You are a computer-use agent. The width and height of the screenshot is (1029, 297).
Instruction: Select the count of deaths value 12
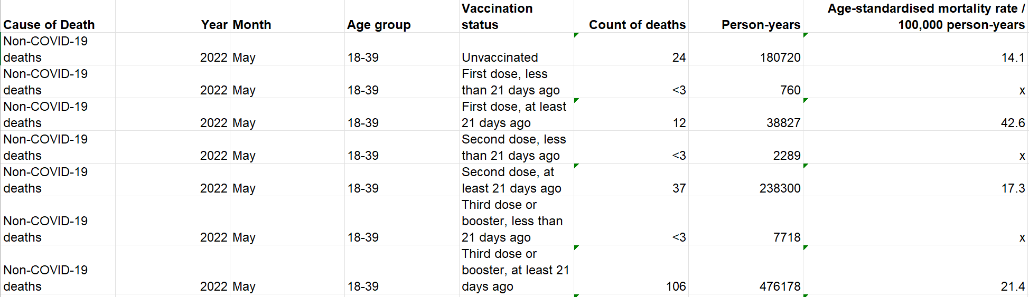631,114
